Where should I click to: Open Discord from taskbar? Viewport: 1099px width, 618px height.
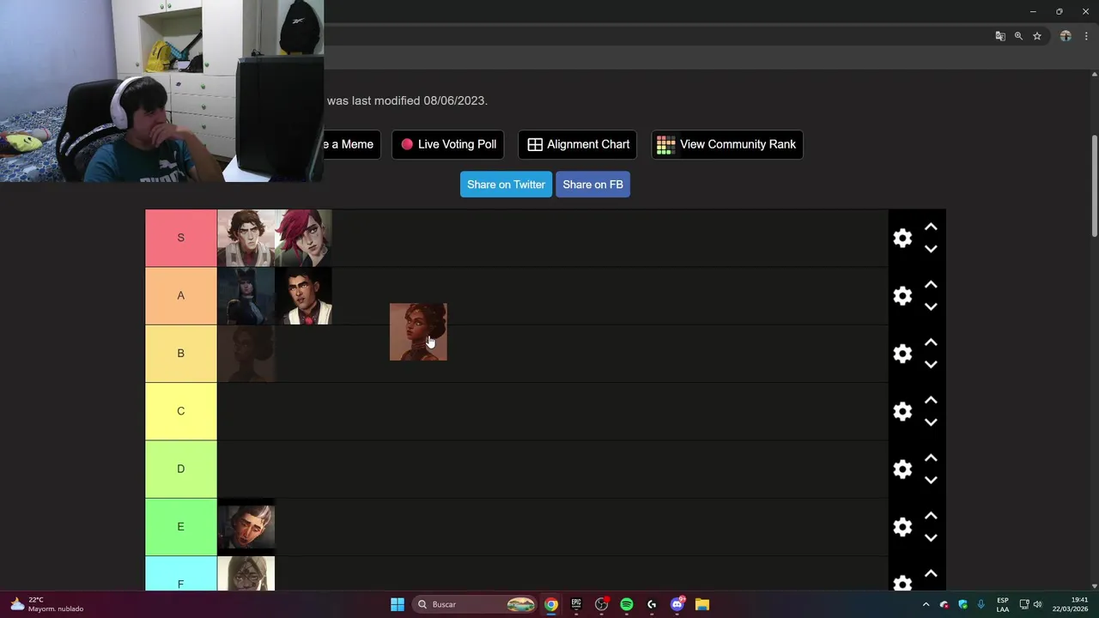coord(677,604)
